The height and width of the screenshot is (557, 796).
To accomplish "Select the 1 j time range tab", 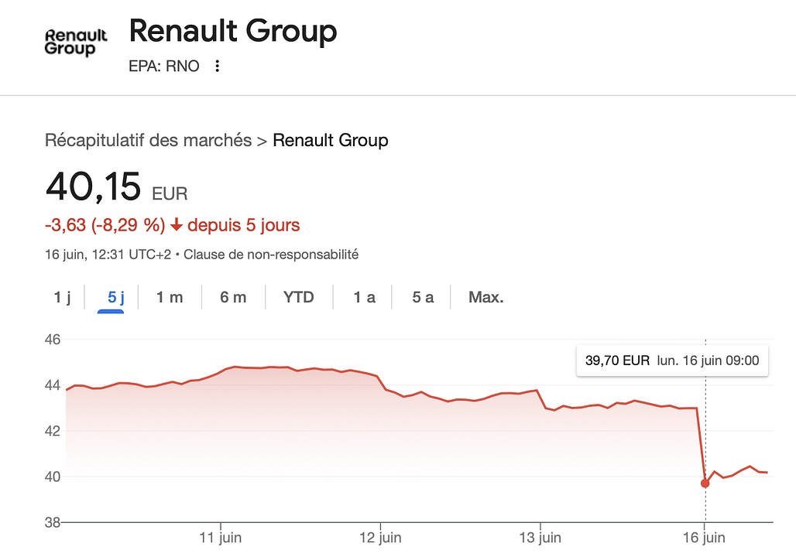I will click(x=63, y=297).
